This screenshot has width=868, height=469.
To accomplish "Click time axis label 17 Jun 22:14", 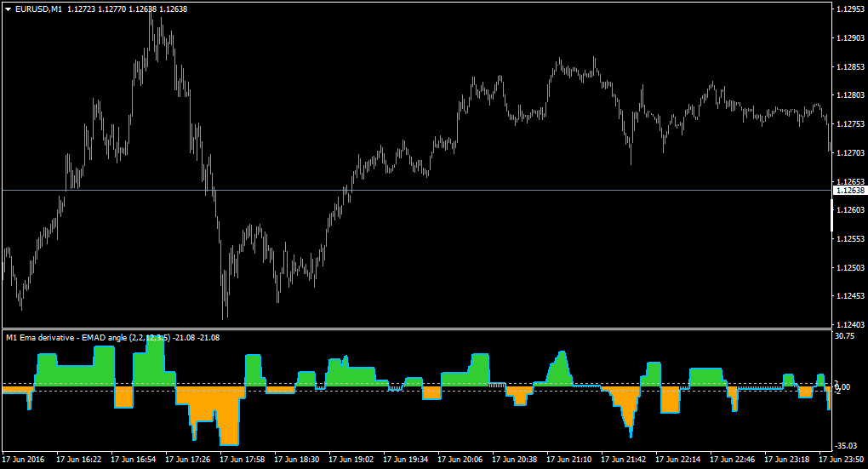I will point(677,460).
